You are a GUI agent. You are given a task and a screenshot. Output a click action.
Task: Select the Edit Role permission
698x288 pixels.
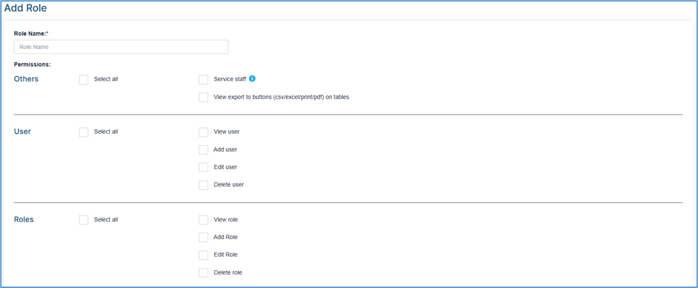[203, 255]
